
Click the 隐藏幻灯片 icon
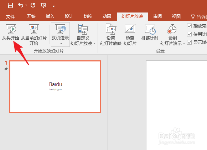130,29
